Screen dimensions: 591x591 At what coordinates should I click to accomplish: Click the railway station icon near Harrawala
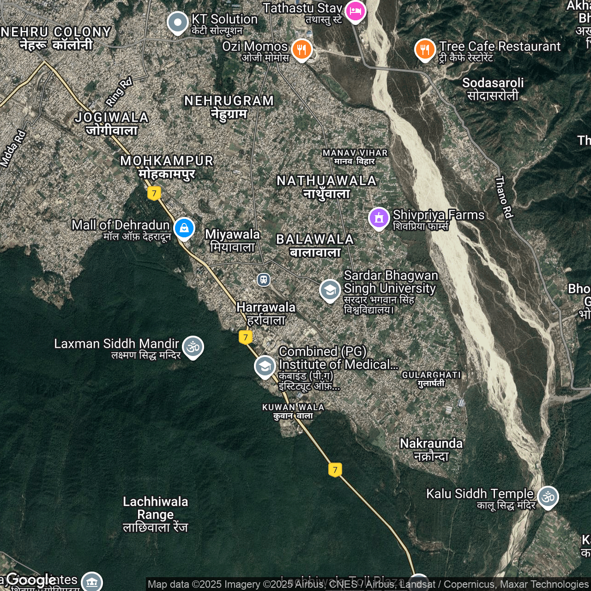(264, 279)
